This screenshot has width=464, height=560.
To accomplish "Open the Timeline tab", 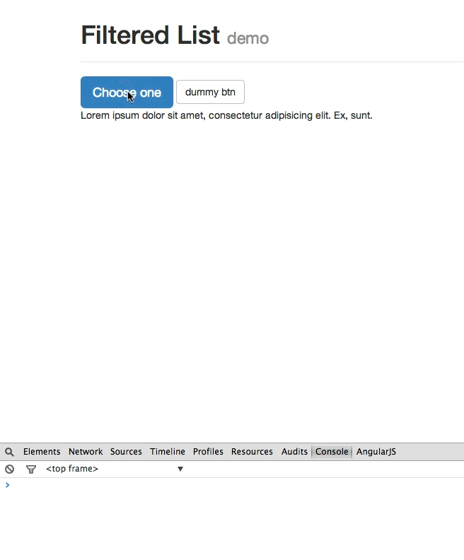I will coord(168,451).
